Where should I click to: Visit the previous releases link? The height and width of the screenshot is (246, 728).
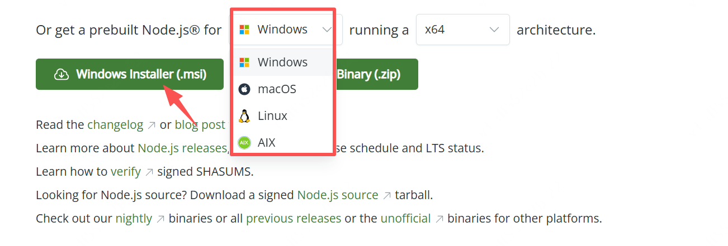294,219
